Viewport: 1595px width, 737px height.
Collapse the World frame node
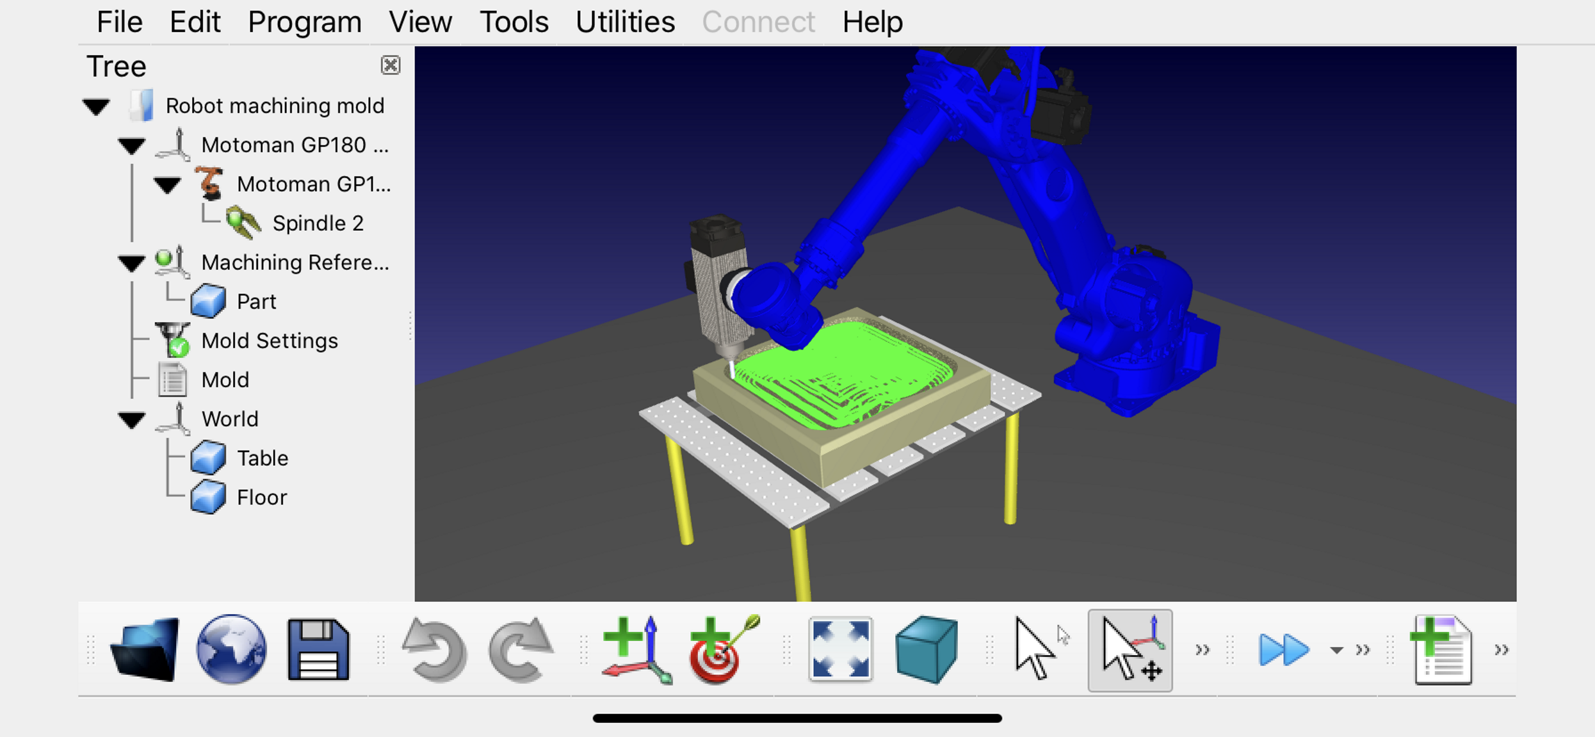click(x=131, y=420)
